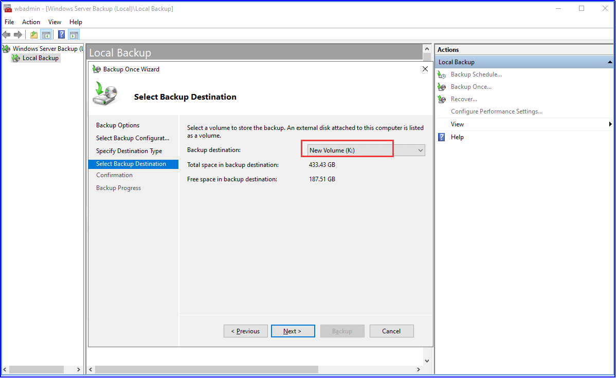The height and width of the screenshot is (378, 616).
Task: Open Backup Schedule from Actions pane
Action: [476, 74]
